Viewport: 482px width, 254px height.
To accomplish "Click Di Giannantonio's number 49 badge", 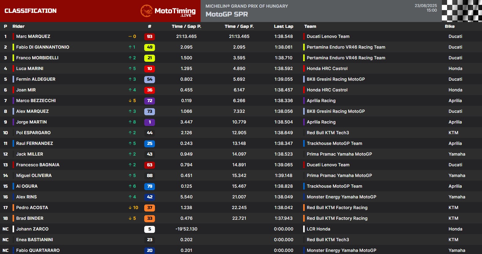I will 149,47.
